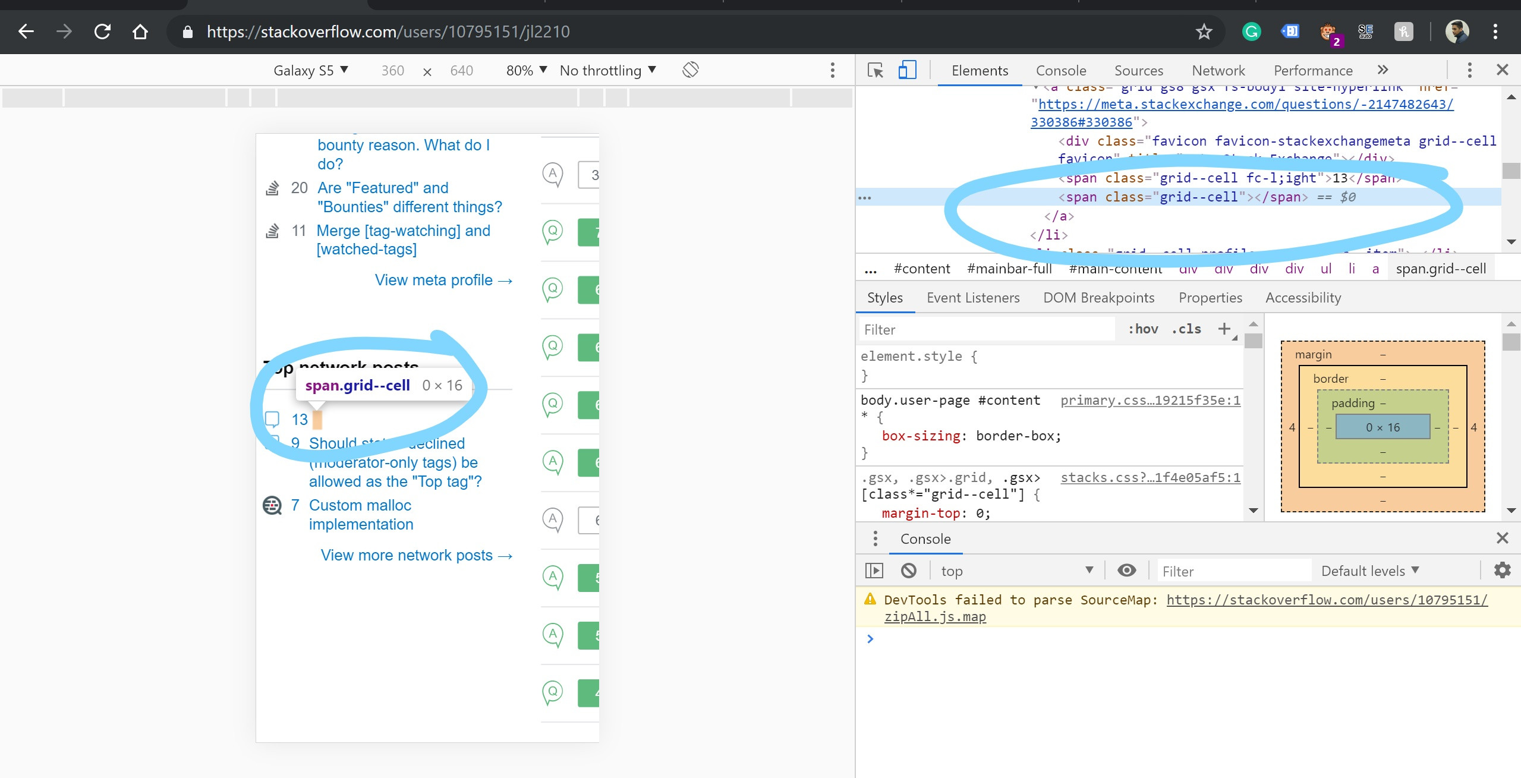Click the Chrome address bar URL
The width and height of the screenshot is (1521, 778).
coord(388,32)
